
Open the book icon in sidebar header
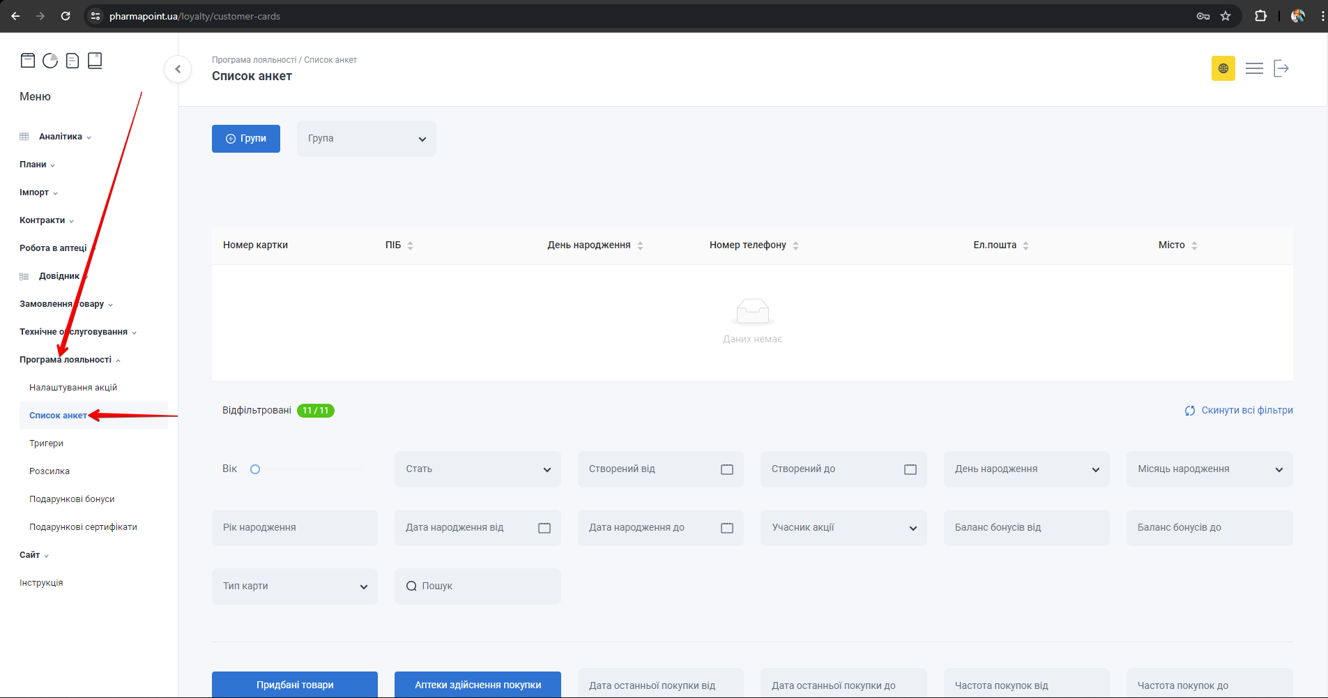[x=95, y=61]
